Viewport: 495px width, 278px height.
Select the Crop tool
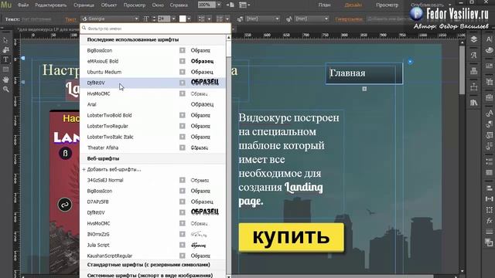(x=5, y=49)
